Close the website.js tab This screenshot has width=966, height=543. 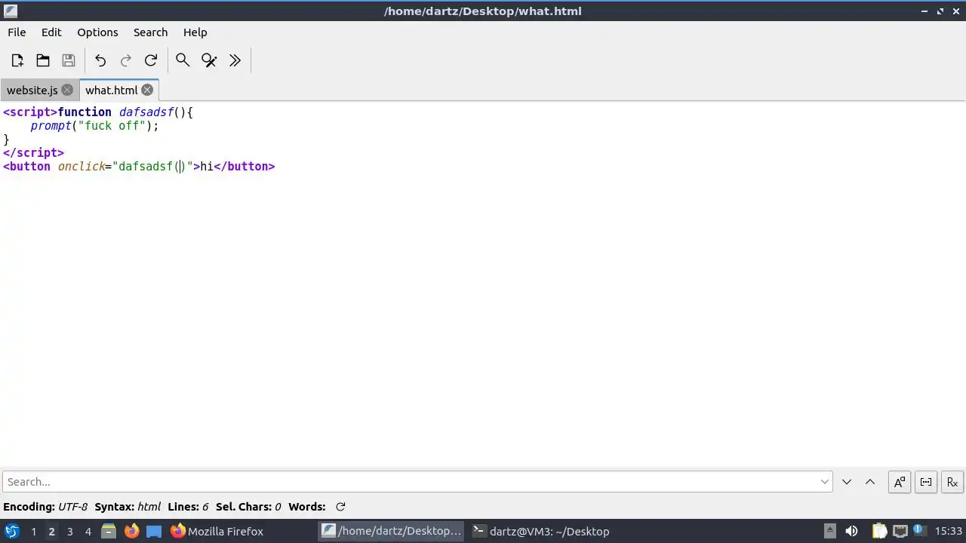point(67,90)
